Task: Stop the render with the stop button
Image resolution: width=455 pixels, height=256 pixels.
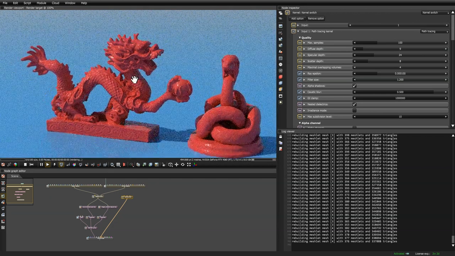Action: (x=25, y=165)
